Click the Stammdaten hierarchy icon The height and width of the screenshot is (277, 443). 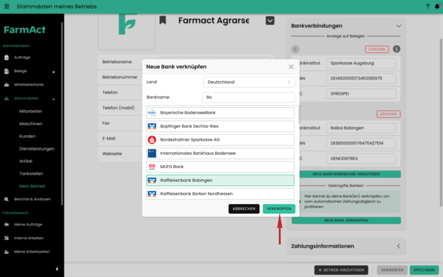coord(6,99)
